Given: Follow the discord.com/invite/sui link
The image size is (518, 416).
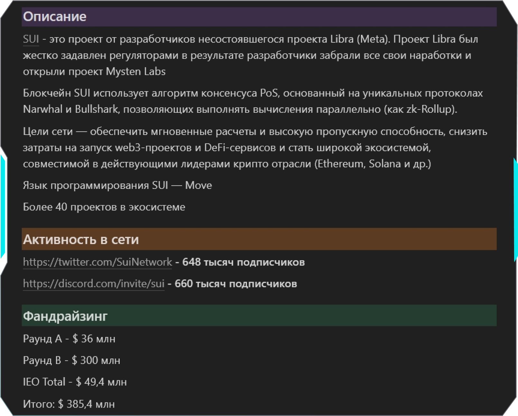Looking at the screenshot, I should (94, 284).
